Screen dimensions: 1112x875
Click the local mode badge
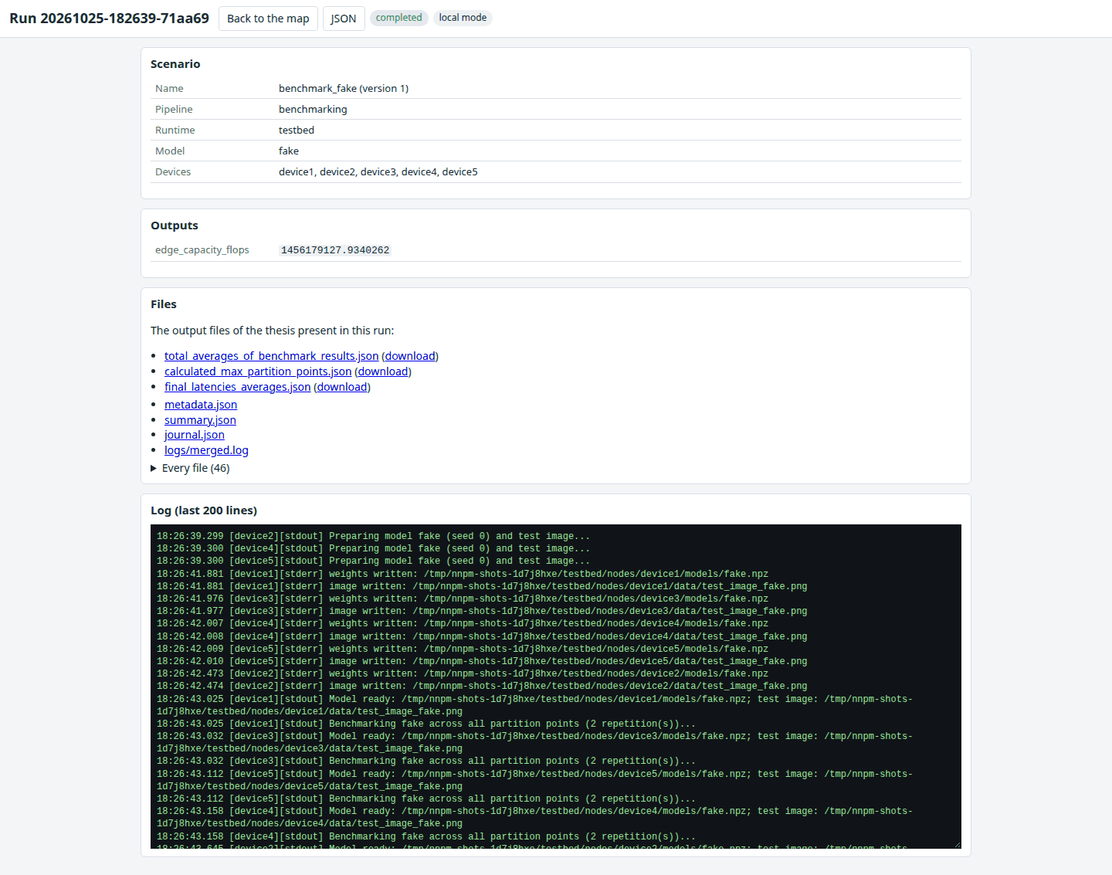[463, 18]
